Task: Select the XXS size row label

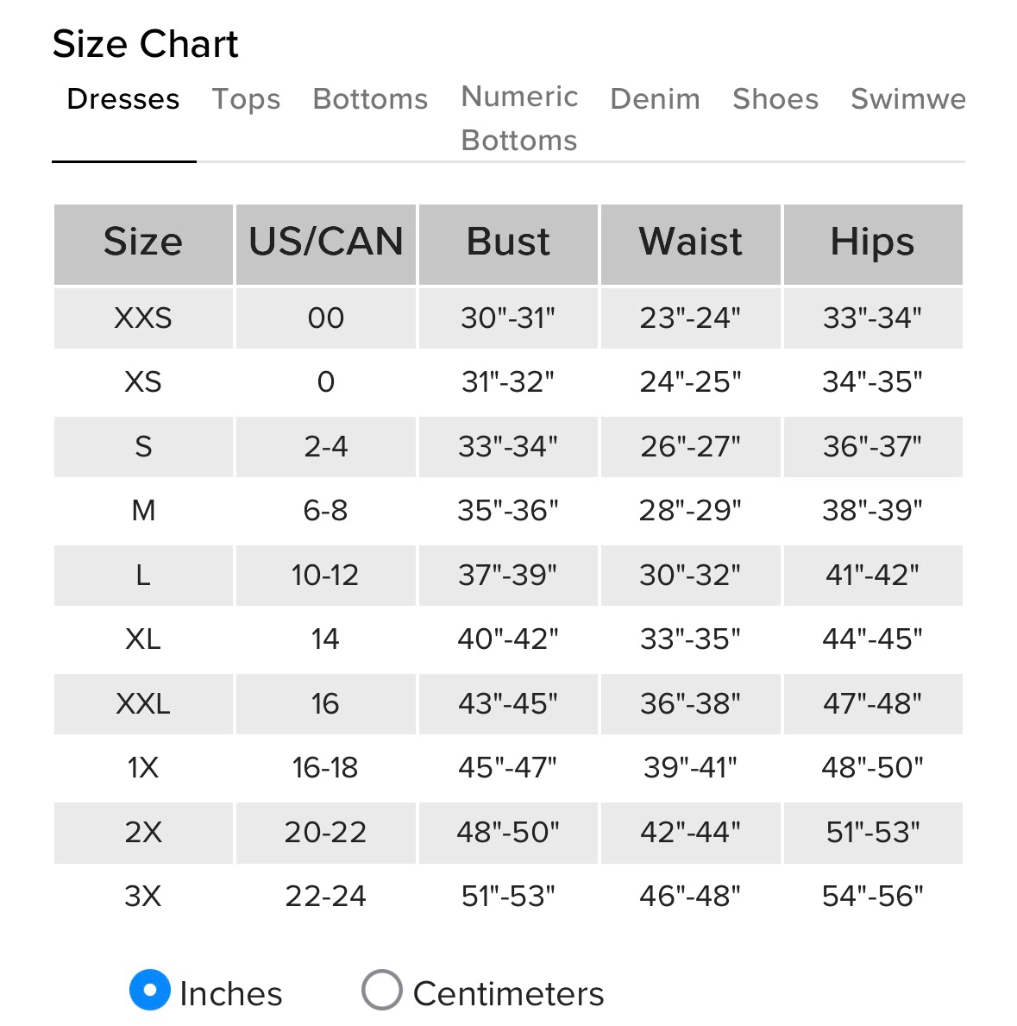Action: (x=143, y=318)
